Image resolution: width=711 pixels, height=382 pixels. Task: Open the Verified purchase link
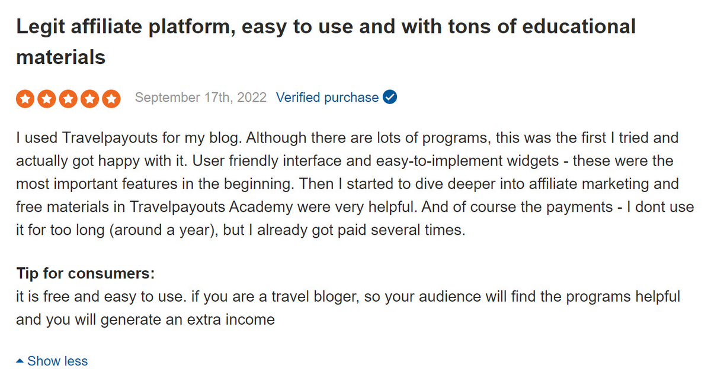[327, 98]
